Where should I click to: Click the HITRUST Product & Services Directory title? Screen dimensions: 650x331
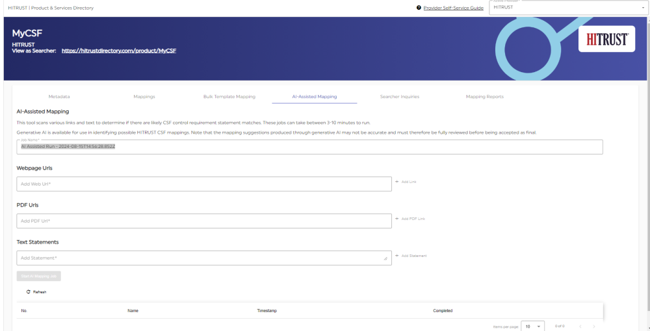(51, 8)
